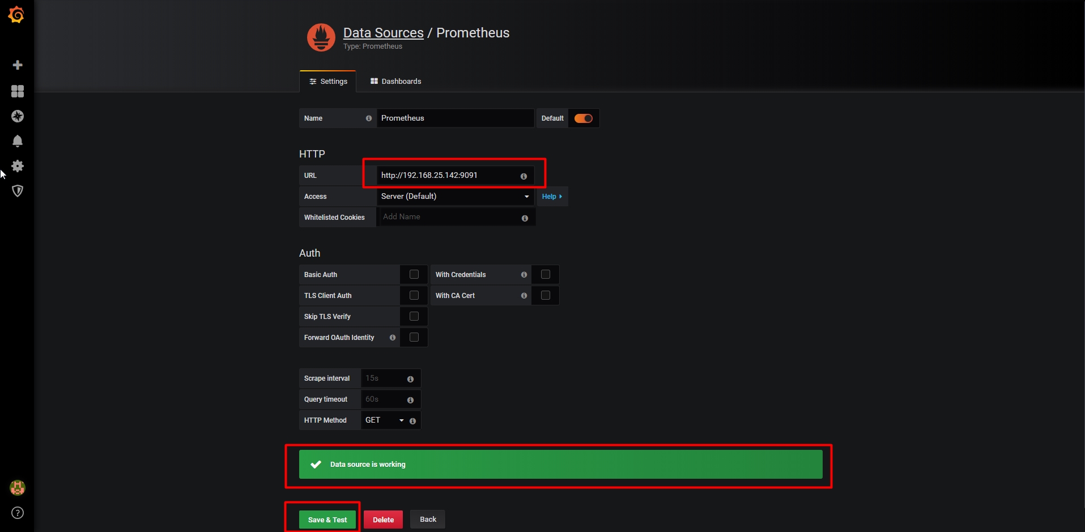
Task: Show info tooltip for HTTP Method
Action: click(412, 421)
